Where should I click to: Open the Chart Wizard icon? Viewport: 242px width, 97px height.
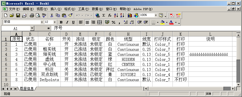pos(130,15)
